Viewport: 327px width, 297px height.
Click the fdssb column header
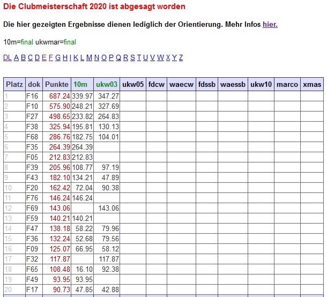[207, 84]
